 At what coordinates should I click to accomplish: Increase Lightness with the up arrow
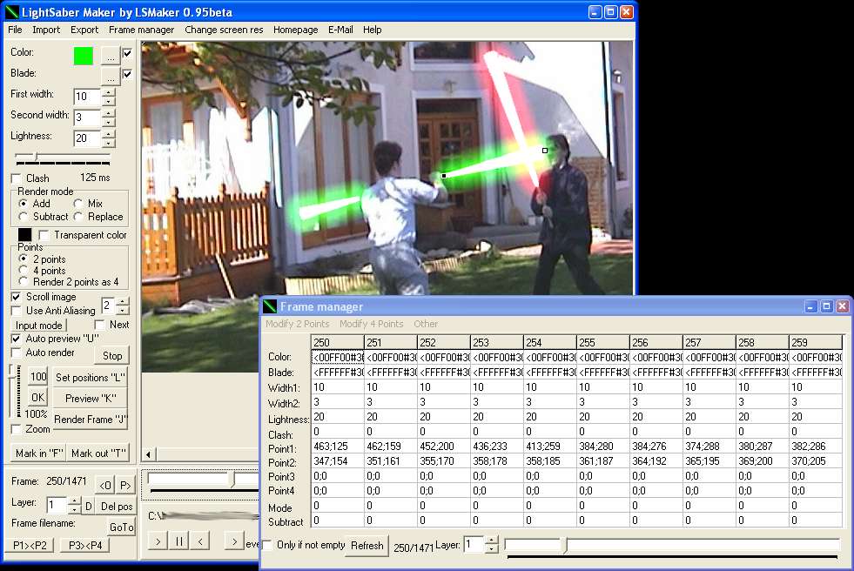coord(109,134)
